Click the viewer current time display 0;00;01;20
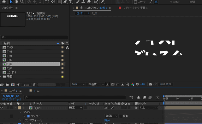202x124 pixels. (x=165, y=84)
